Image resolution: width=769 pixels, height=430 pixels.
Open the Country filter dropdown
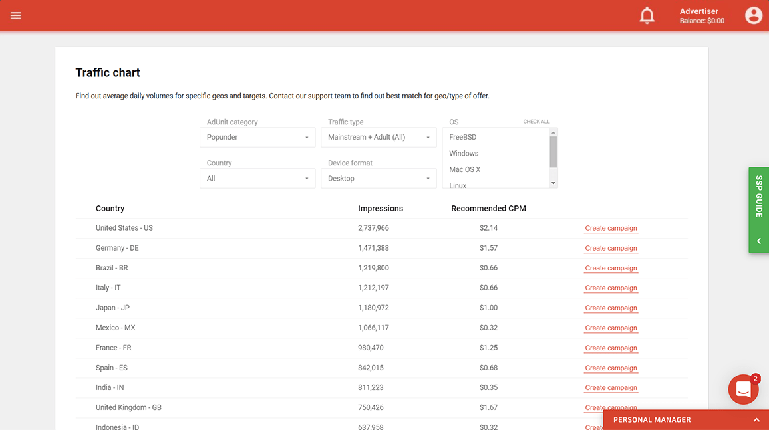pyautogui.click(x=257, y=179)
